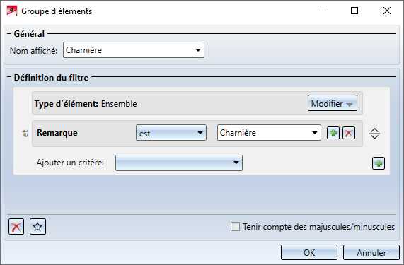404x265 pixels.
Task: Delete filter using the bottom-left red X
Action: 16,227
